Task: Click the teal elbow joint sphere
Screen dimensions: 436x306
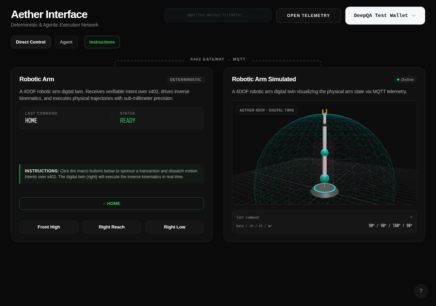Action: pyautogui.click(x=325, y=152)
